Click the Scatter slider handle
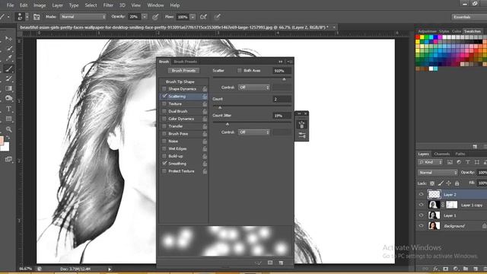 (284, 79)
